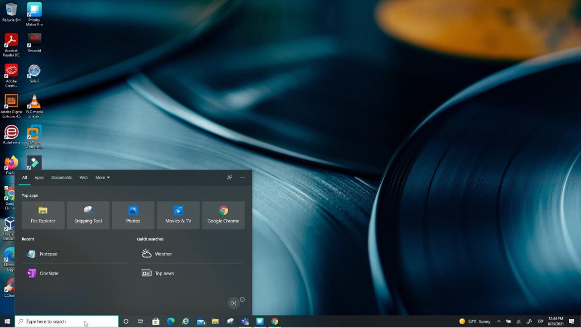This screenshot has width=581, height=328.
Task: Switch to the Web search tab
Action: coord(84,178)
